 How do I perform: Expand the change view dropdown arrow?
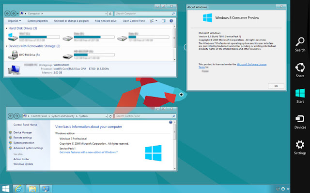point(156,21)
